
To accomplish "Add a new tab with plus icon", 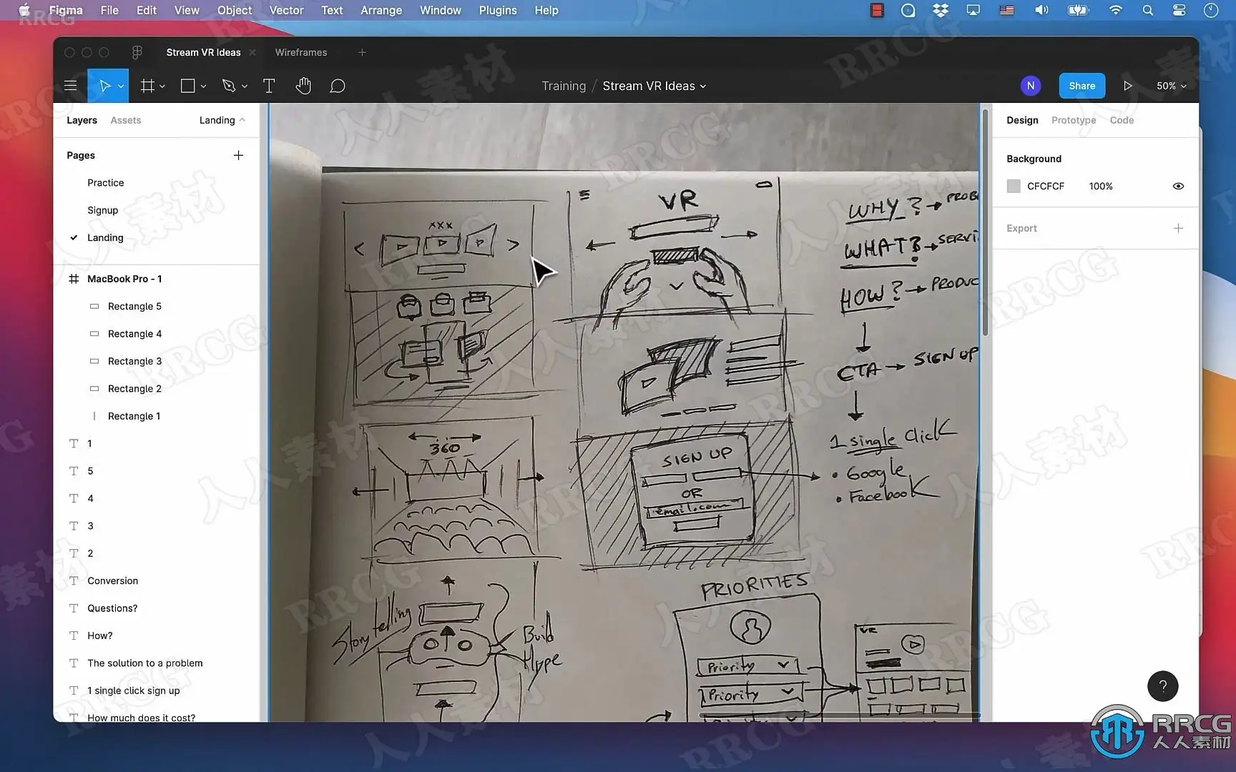I will (362, 52).
